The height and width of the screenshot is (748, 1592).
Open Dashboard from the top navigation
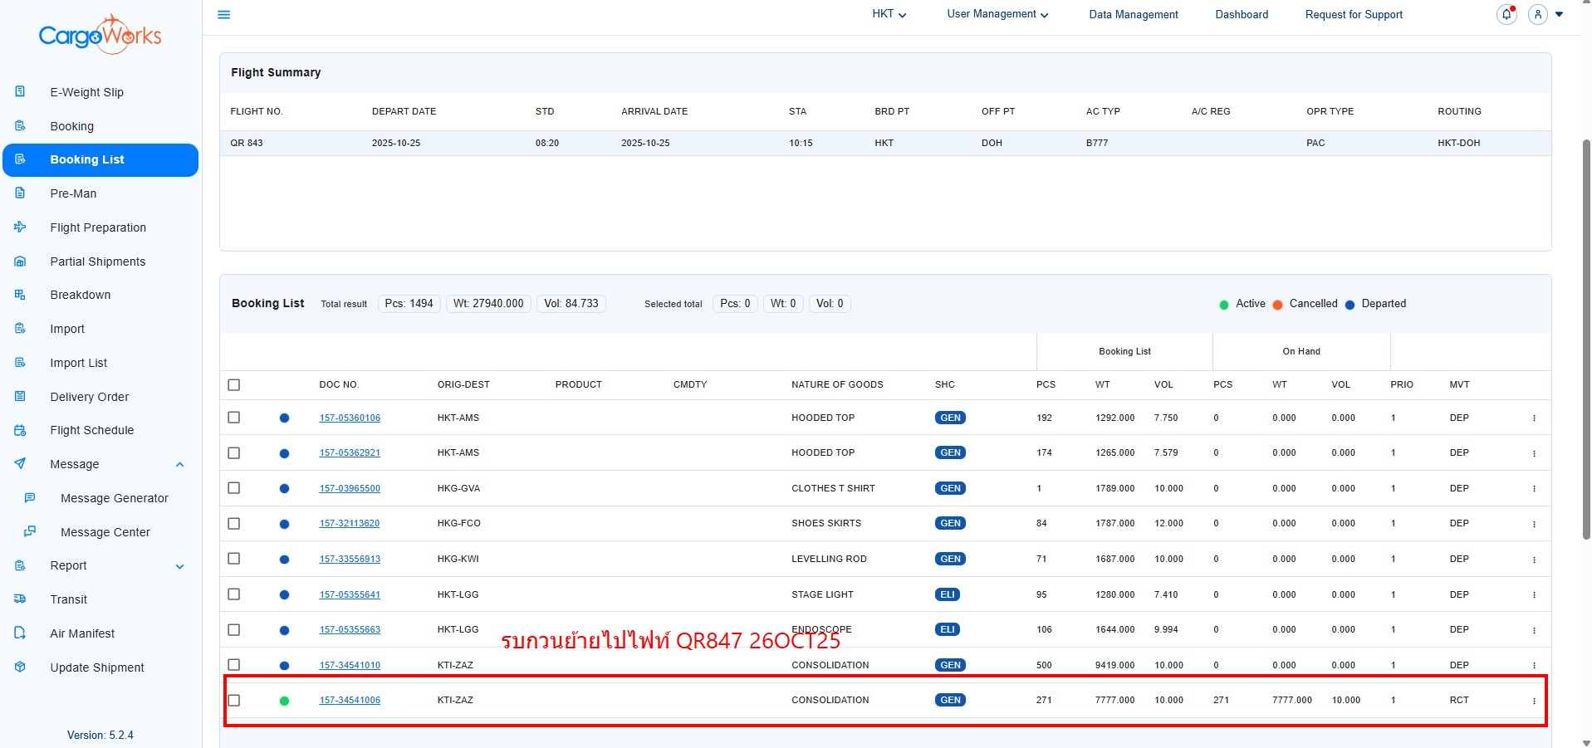(x=1241, y=14)
